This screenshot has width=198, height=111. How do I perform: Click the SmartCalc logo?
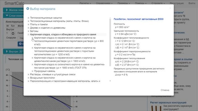click(14, 3)
